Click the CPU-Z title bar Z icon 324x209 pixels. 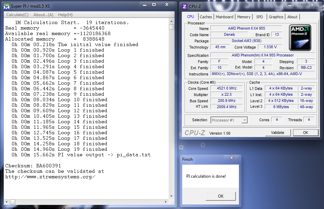(185, 7)
